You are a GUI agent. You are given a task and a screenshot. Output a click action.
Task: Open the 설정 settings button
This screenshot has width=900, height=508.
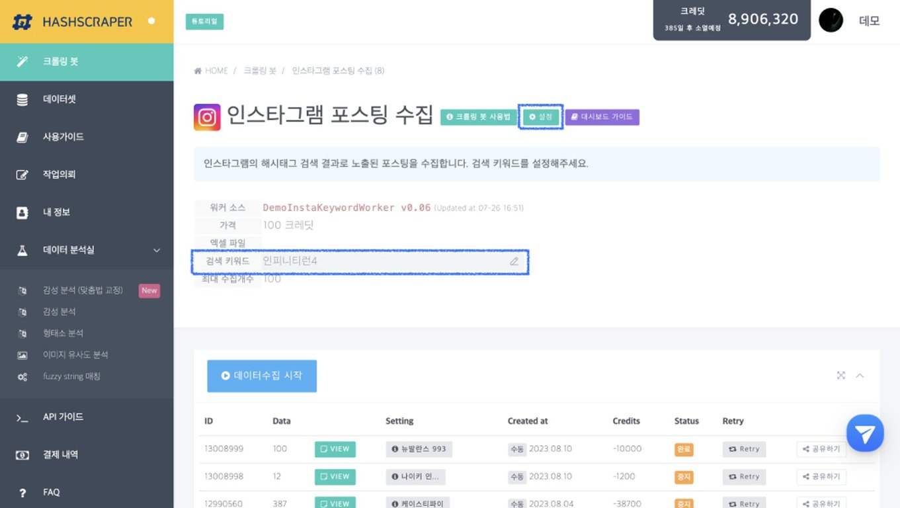click(541, 116)
